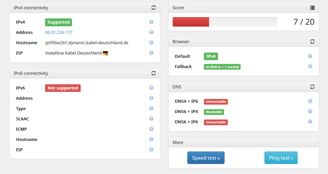Click the red score progress bar

[191, 22]
